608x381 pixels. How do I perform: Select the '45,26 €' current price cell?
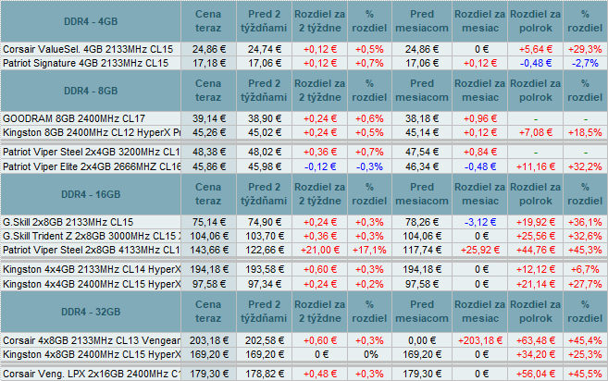(208, 132)
